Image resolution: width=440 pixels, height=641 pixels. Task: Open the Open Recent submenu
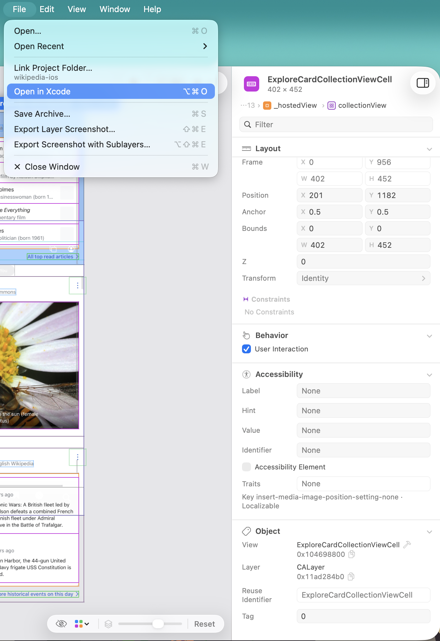(111, 46)
